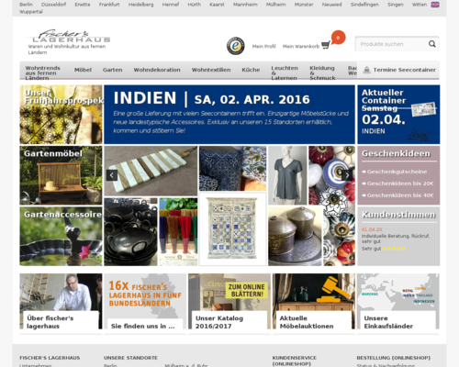Click the striped marble cutting board image
The width and height of the screenshot is (459, 367).
(151, 171)
